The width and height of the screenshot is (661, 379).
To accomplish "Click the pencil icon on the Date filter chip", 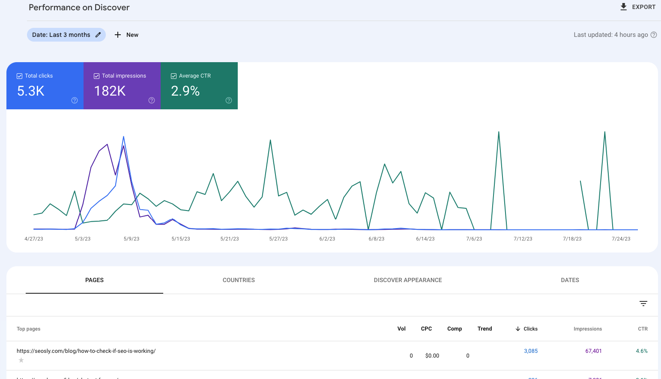I will tap(98, 34).
